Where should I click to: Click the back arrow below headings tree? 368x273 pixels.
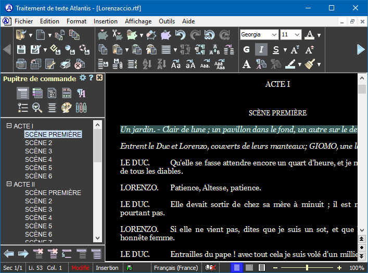(9, 254)
